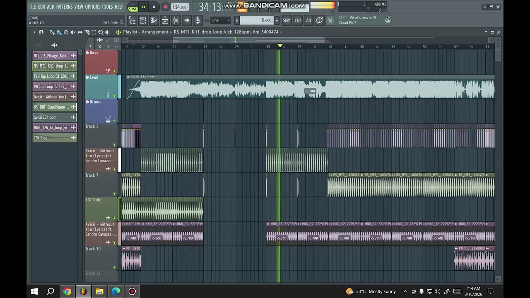Viewport: 530px width, 298px height.
Task: Click the audio clips waveform filter icon
Action: point(54,45)
